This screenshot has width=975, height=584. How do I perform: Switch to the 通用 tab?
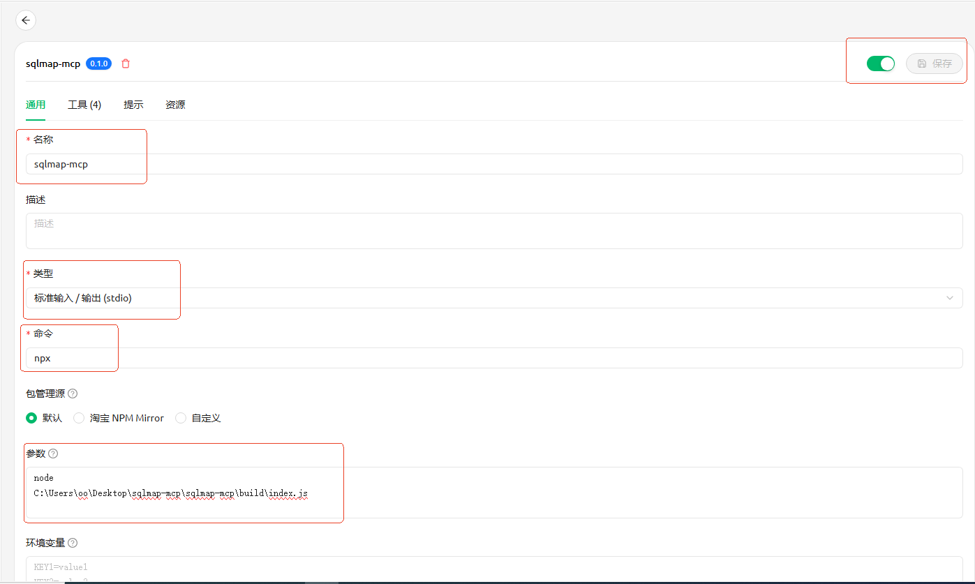(36, 105)
